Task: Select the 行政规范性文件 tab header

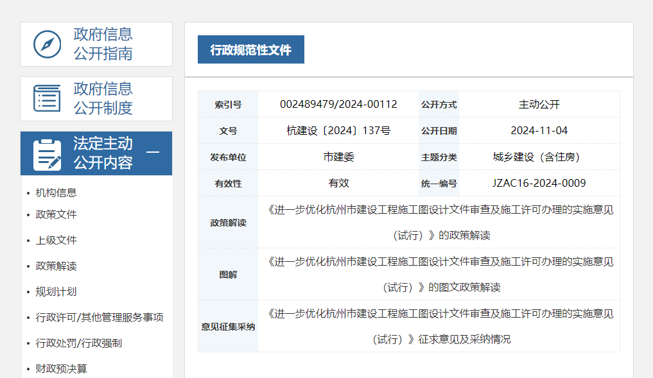Action: click(x=250, y=49)
